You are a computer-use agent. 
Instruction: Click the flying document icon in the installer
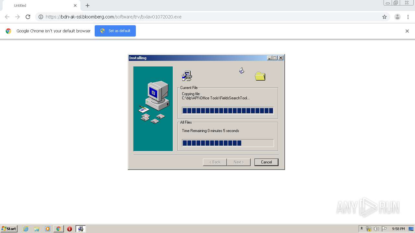(242, 70)
